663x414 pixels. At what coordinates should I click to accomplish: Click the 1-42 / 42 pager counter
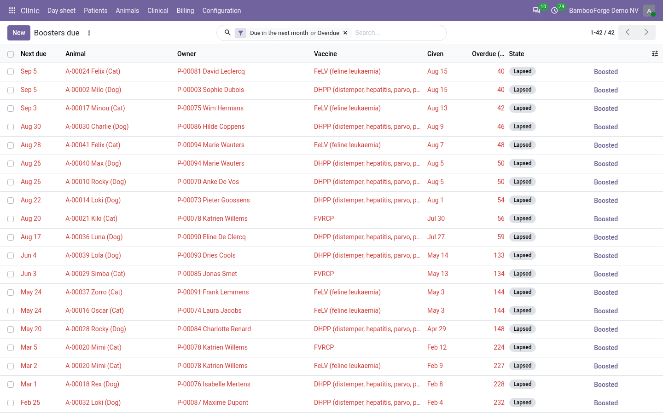click(x=602, y=33)
